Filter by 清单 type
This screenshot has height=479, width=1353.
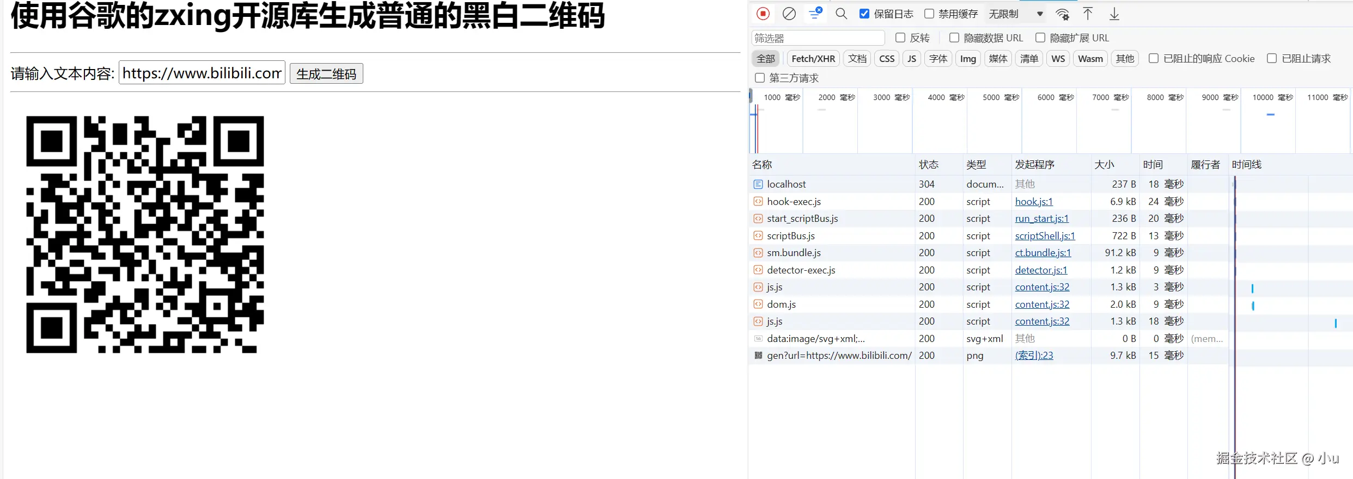click(x=1029, y=59)
